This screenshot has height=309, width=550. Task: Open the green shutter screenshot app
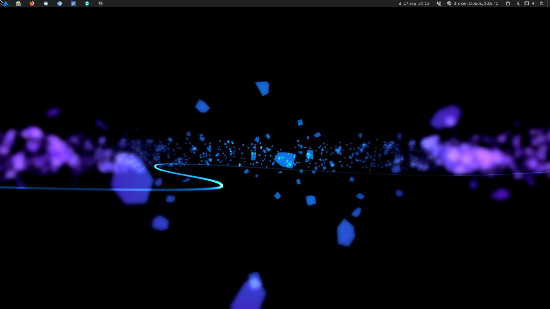coord(87,3)
